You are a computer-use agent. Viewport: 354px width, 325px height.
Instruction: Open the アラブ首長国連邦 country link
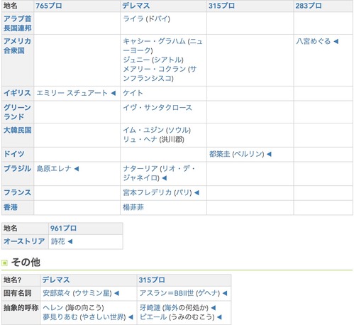click(x=18, y=23)
